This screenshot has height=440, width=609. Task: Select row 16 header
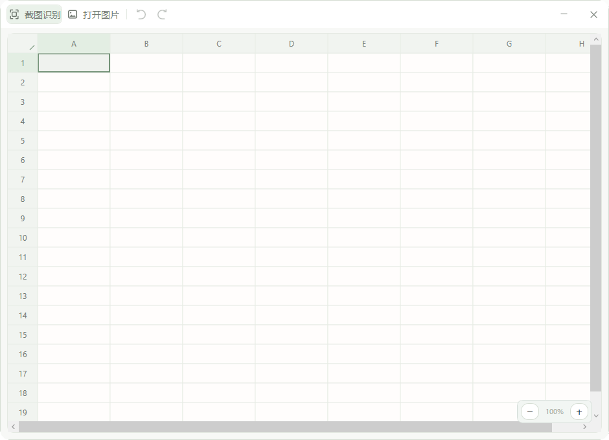tap(23, 354)
